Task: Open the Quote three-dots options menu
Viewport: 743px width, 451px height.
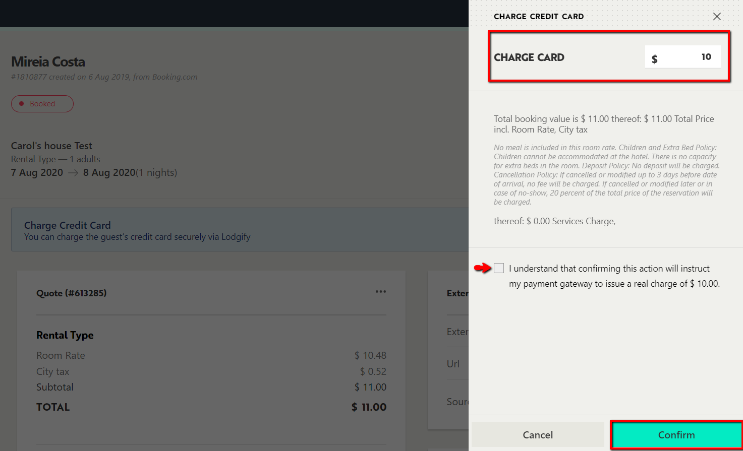Action: coord(380,292)
